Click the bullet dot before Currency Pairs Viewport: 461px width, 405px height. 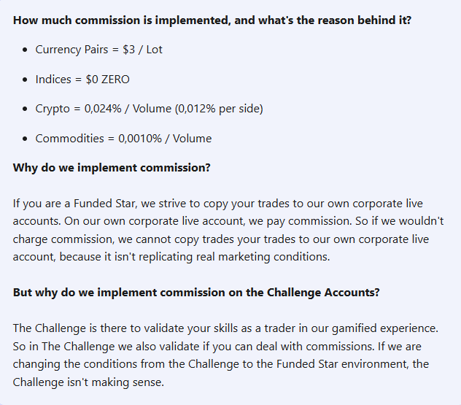point(25,50)
